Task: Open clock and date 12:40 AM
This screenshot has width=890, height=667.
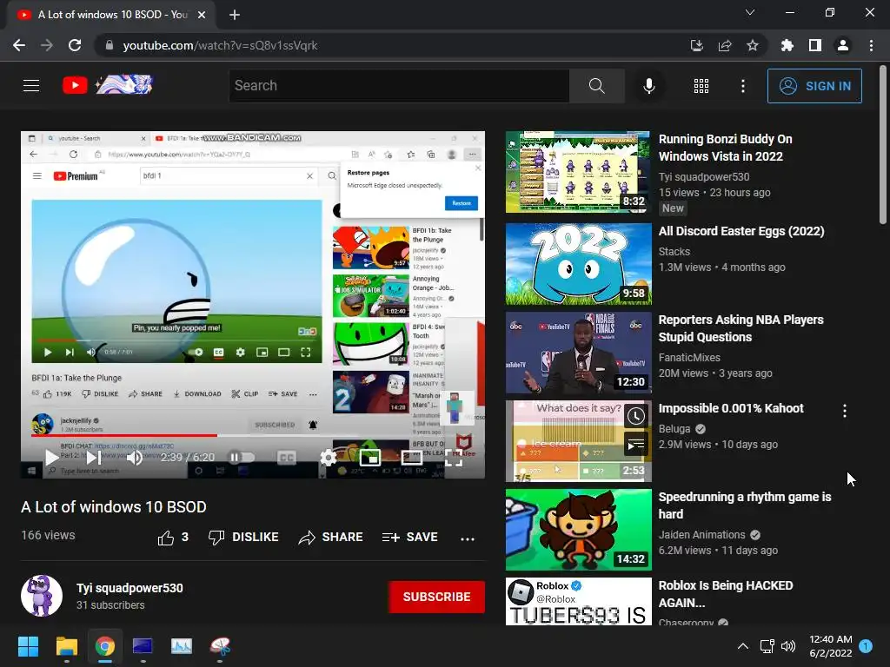Action: (x=830, y=646)
